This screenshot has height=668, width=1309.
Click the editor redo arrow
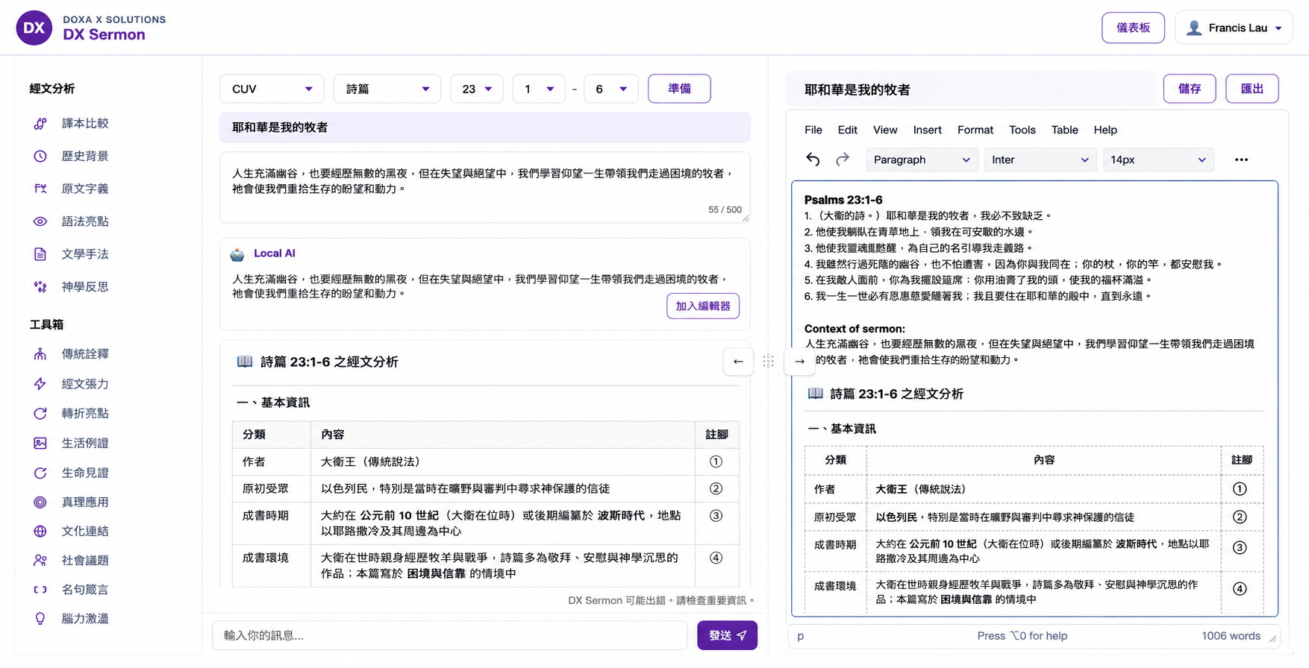point(843,160)
